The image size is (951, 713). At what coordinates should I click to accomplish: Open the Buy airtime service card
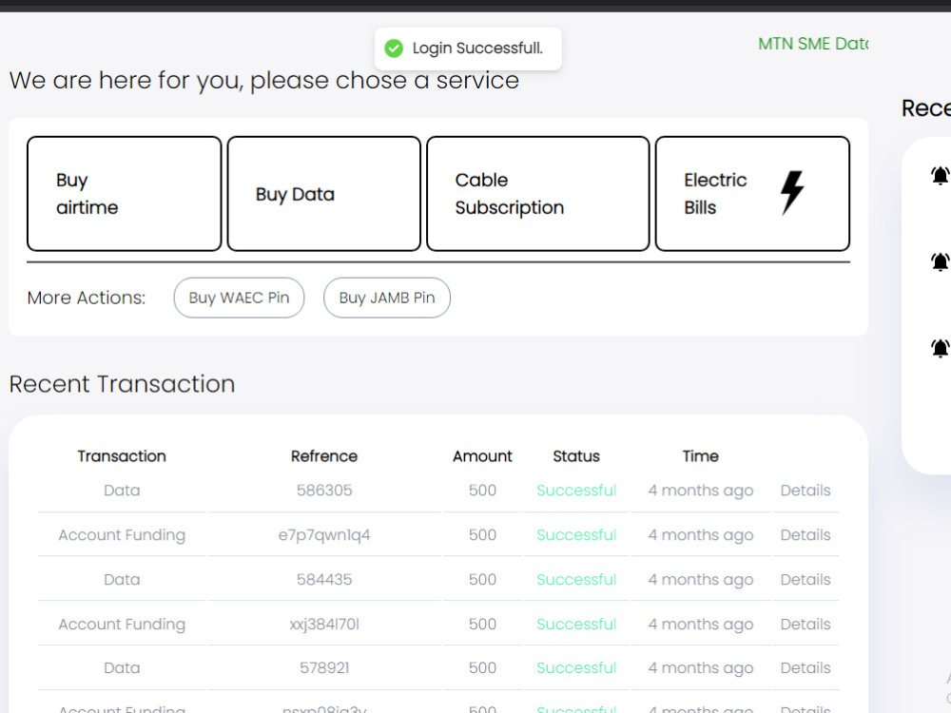point(125,193)
